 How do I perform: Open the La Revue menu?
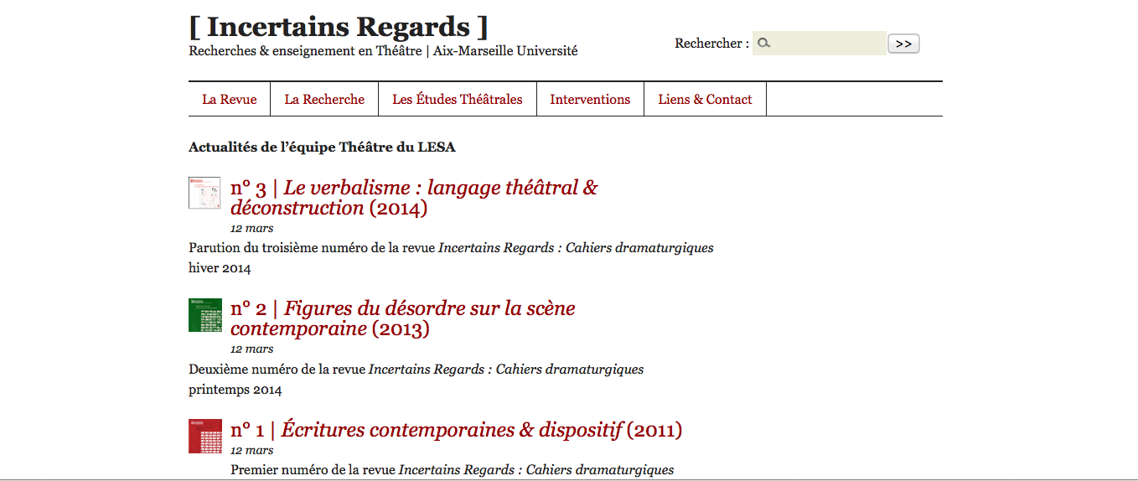click(229, 99)
